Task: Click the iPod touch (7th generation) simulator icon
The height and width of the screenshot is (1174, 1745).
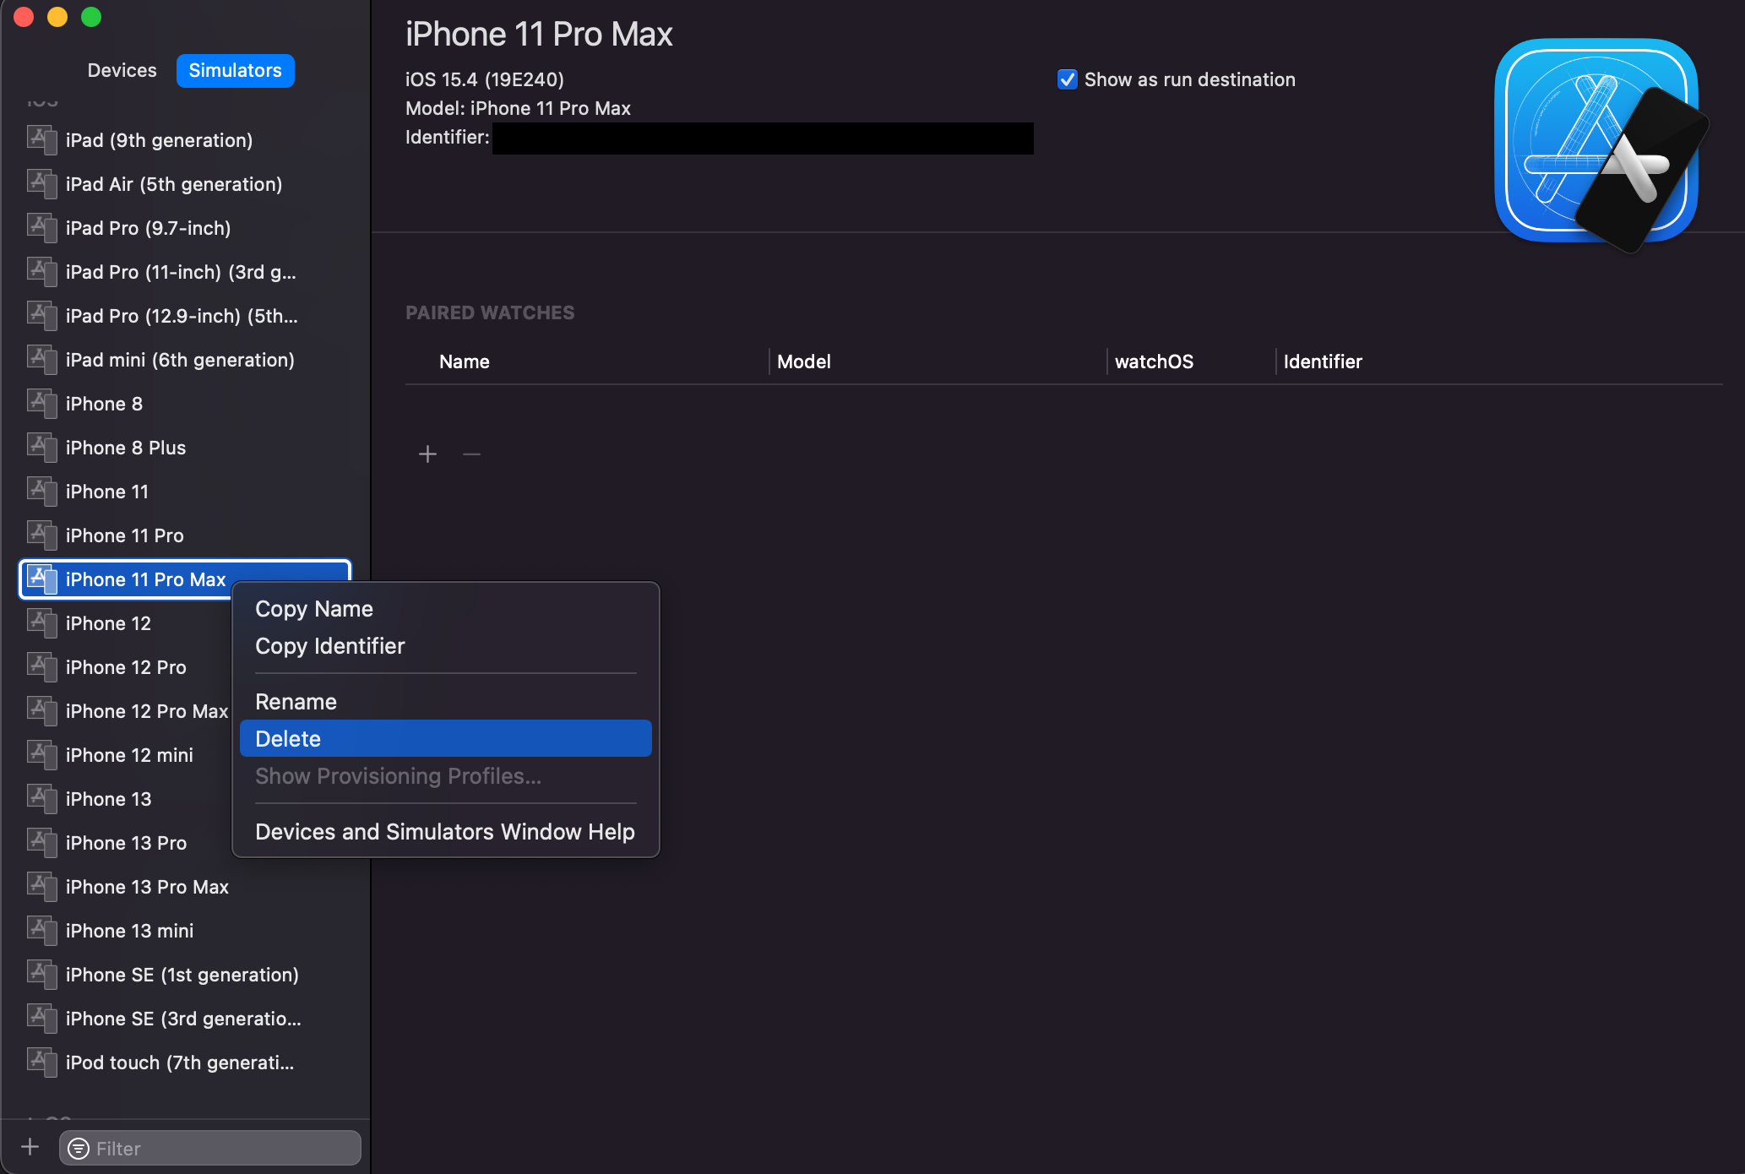Action: [x=41, y=1062]
